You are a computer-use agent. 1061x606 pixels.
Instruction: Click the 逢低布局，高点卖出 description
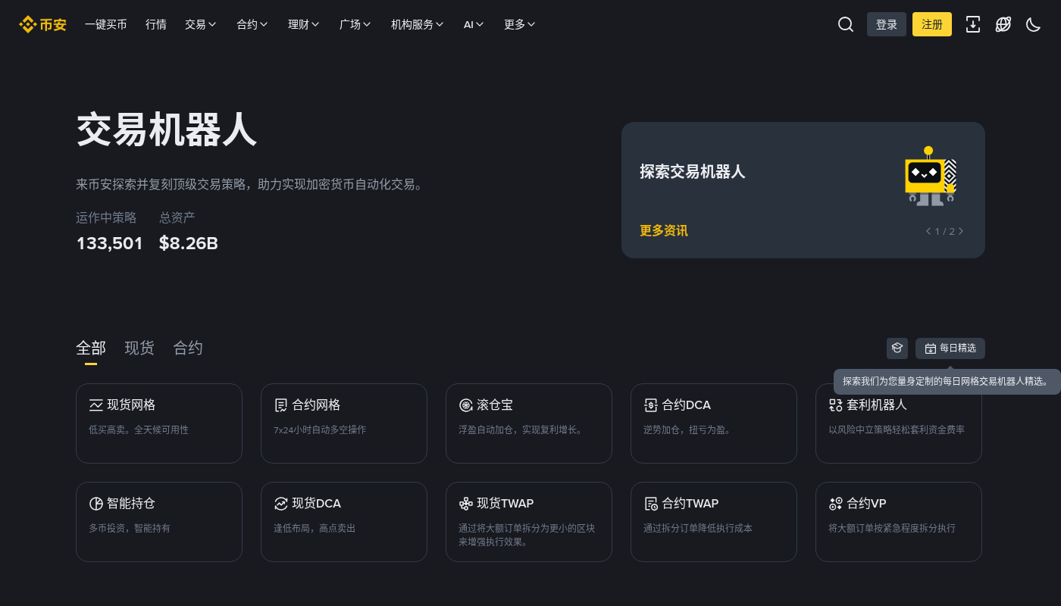315,528
